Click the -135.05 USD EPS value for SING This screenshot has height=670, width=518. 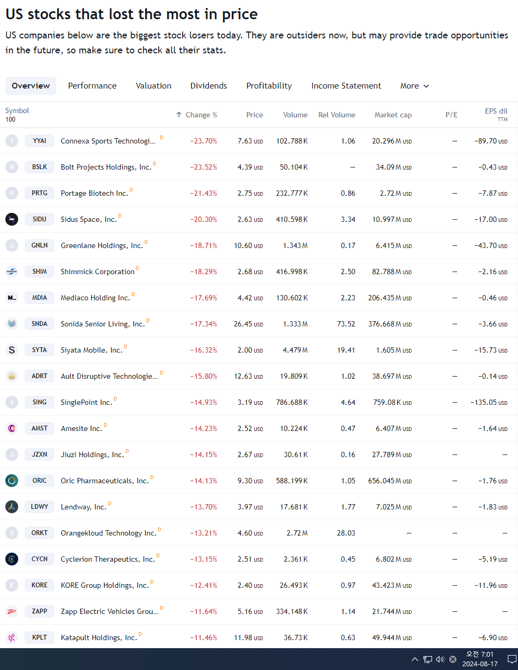[x=489, y=402]
